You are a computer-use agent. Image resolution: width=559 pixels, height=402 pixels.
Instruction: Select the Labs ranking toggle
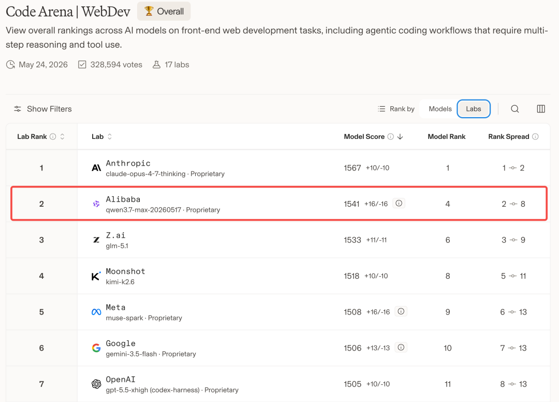474,109
